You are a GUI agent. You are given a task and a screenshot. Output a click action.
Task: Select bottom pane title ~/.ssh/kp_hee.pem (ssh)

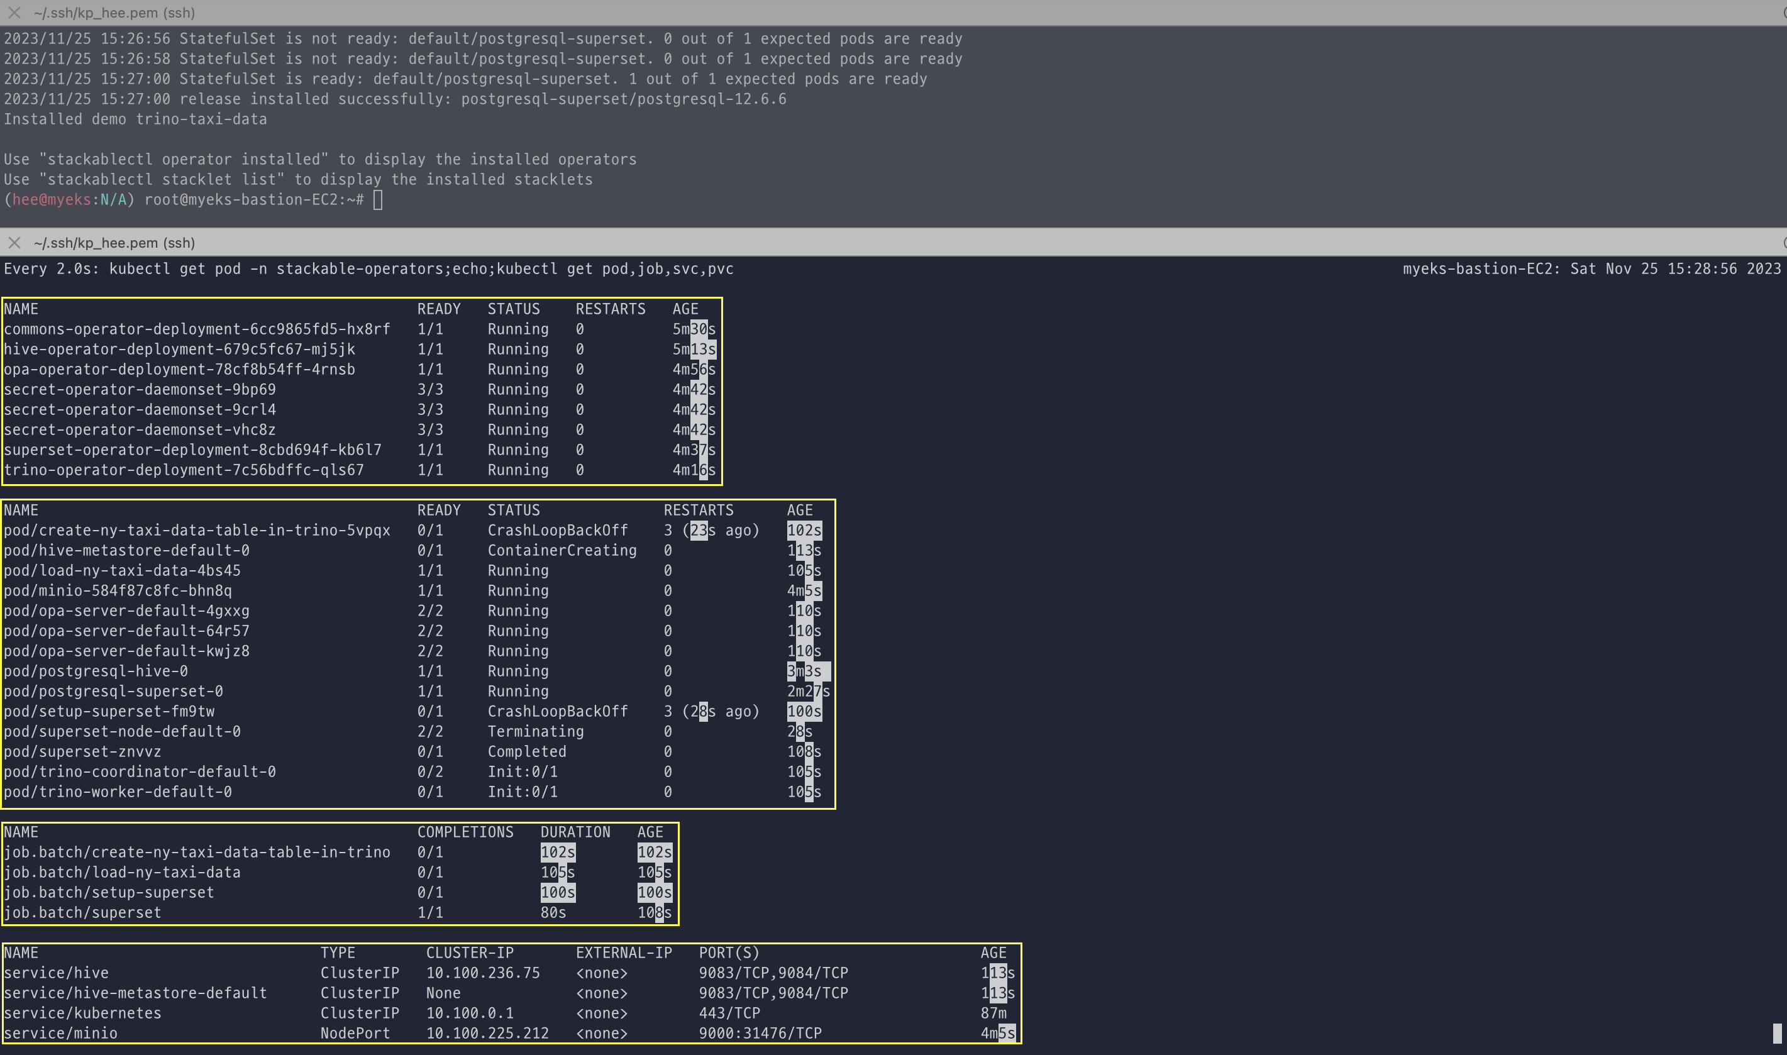[114, 243]
